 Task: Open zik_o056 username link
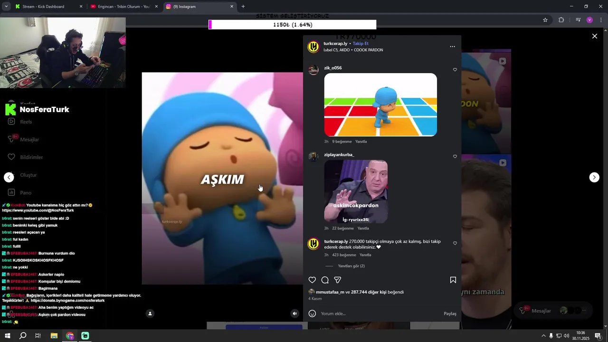(x=332, y=68)
